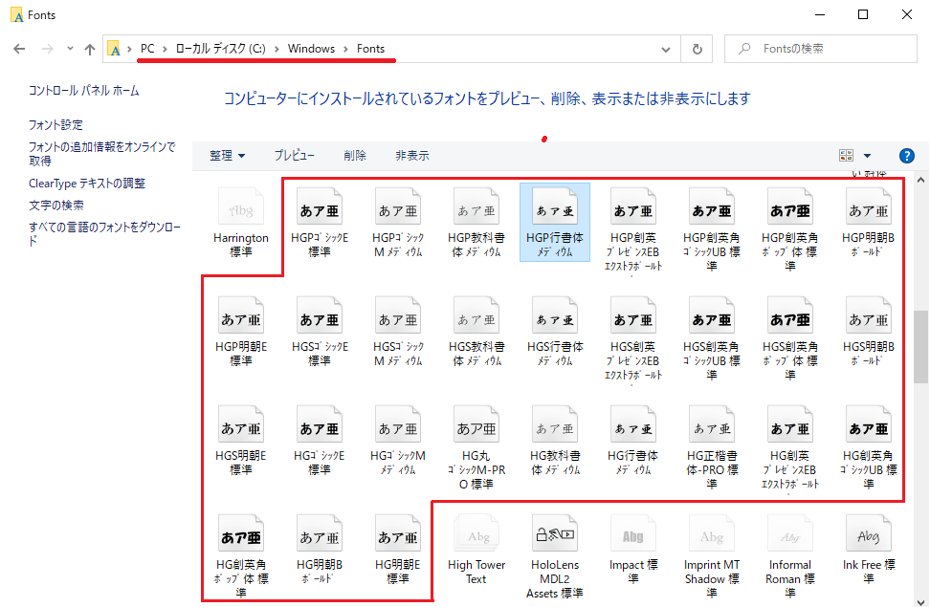Click プレビュー in the toolbar
The width and height of the screenshot is (930, 607).
[294, 155]
